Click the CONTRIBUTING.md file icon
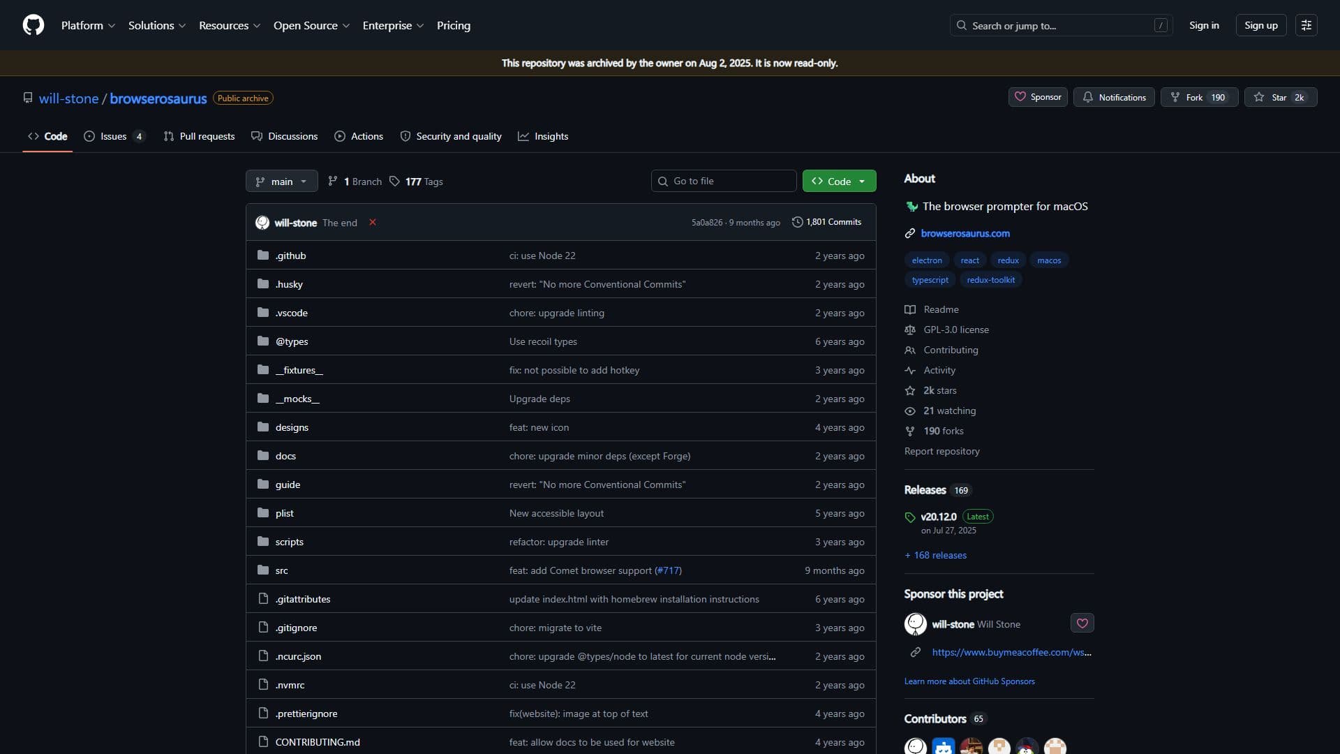 click(263, 741)
